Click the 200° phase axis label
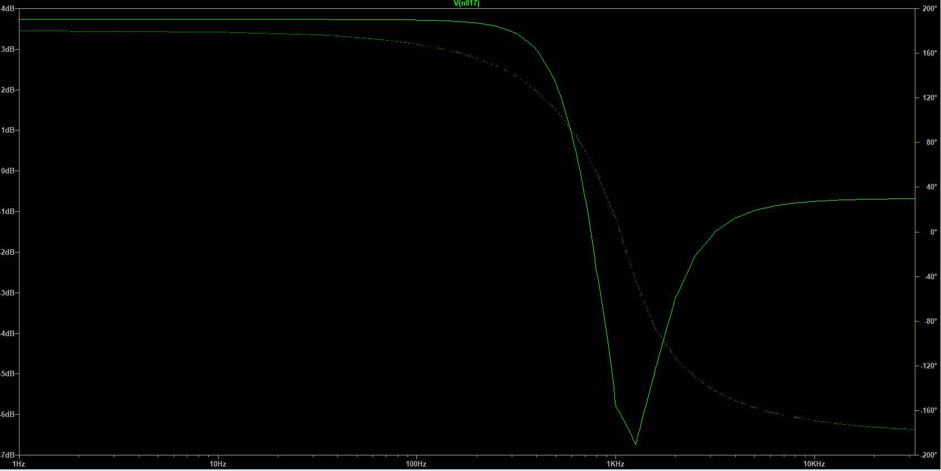This screenshot has width=941, height=471. [x=929, y=9]
